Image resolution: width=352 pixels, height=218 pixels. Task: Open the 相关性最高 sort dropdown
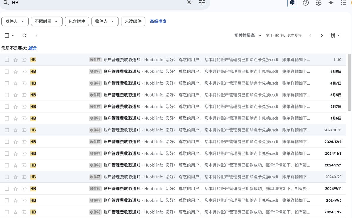(247, 36)
